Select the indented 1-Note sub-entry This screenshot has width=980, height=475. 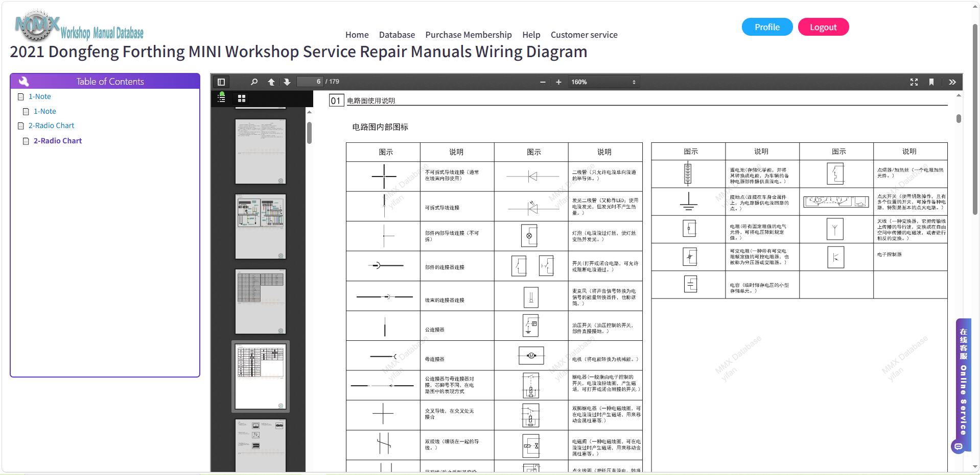pyautogui.click(x=44, y=111)
